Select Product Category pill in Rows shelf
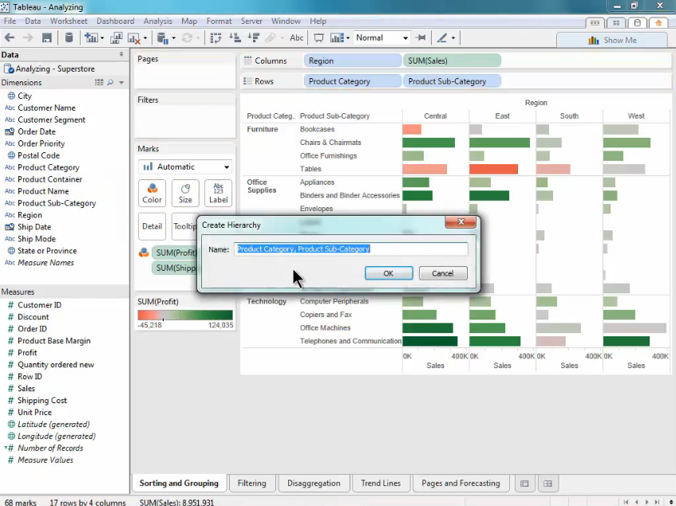The image size is (676, 506). point(353,81)
